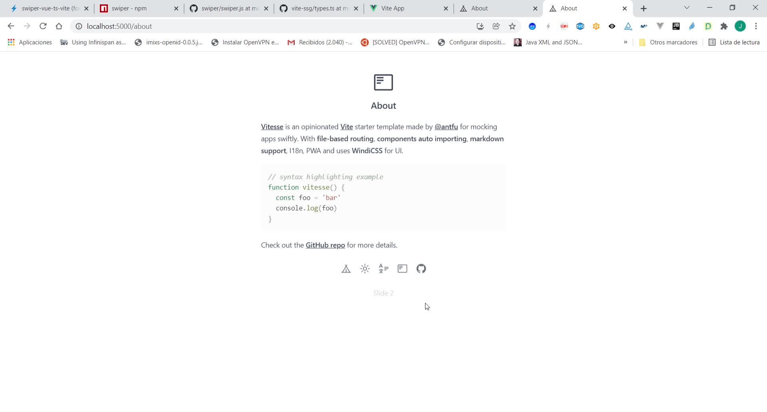This screenshot has width=767, height=412.
Task: Bookmark this page with the star icon
Action: click(x=512, y=26)
